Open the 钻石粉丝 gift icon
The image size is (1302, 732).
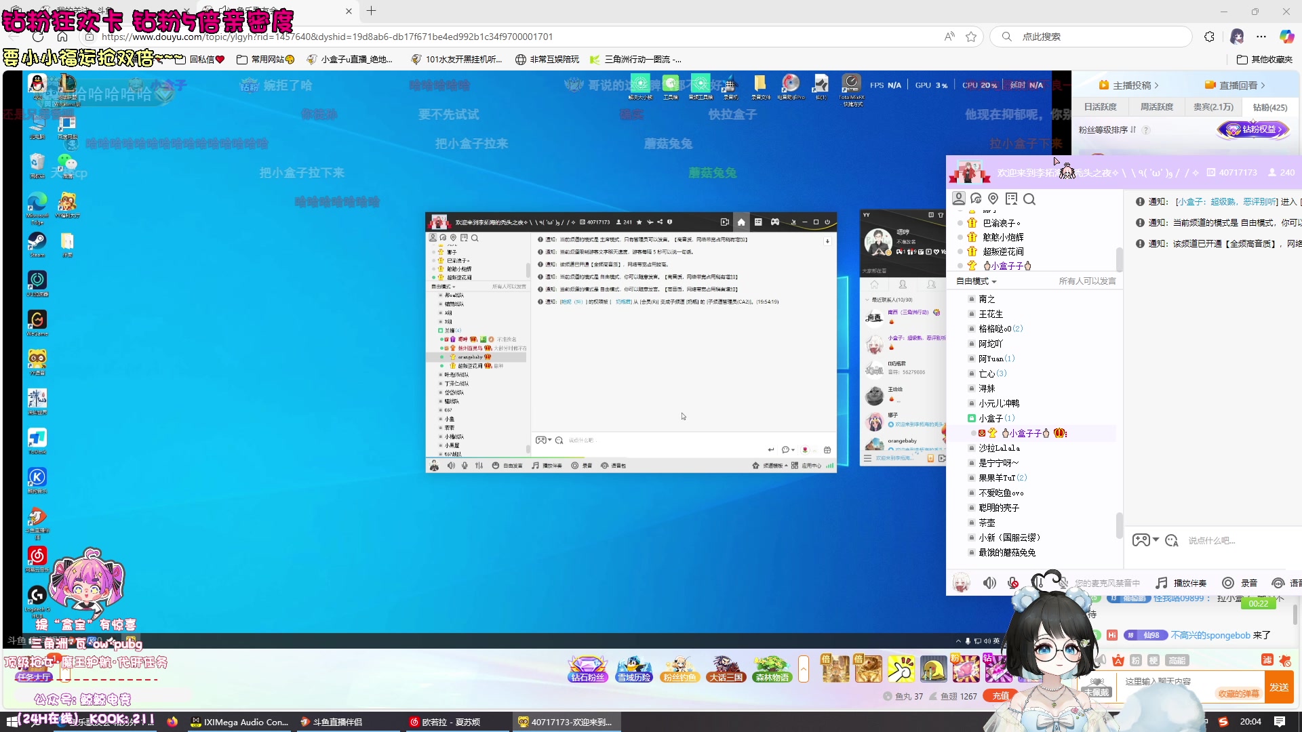tap(587, 669)
